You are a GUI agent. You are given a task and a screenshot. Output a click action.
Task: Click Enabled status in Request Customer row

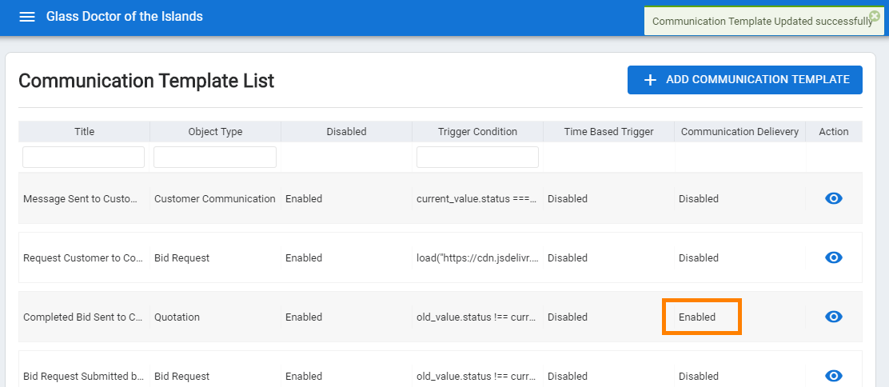pyautogui.click(x=303, y=257)
